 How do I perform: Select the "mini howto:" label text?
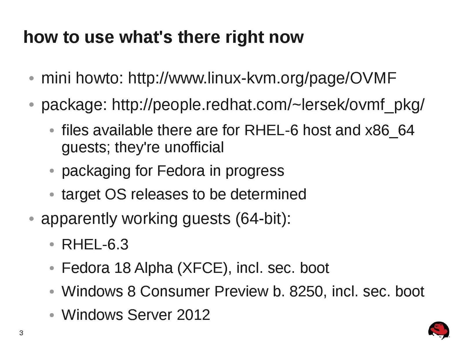click(x=83, y=78)
